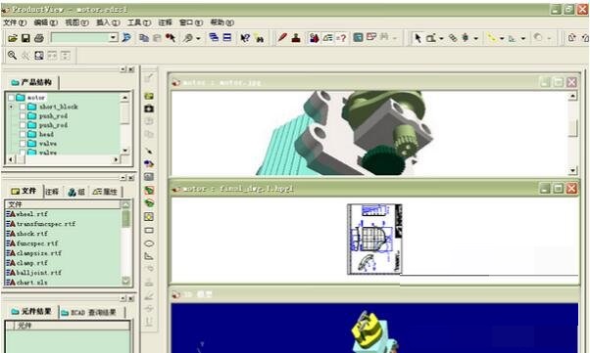Click the Print icon in toolbar
This screenshot has height=353, width=590.
click(x=39, y=38)
